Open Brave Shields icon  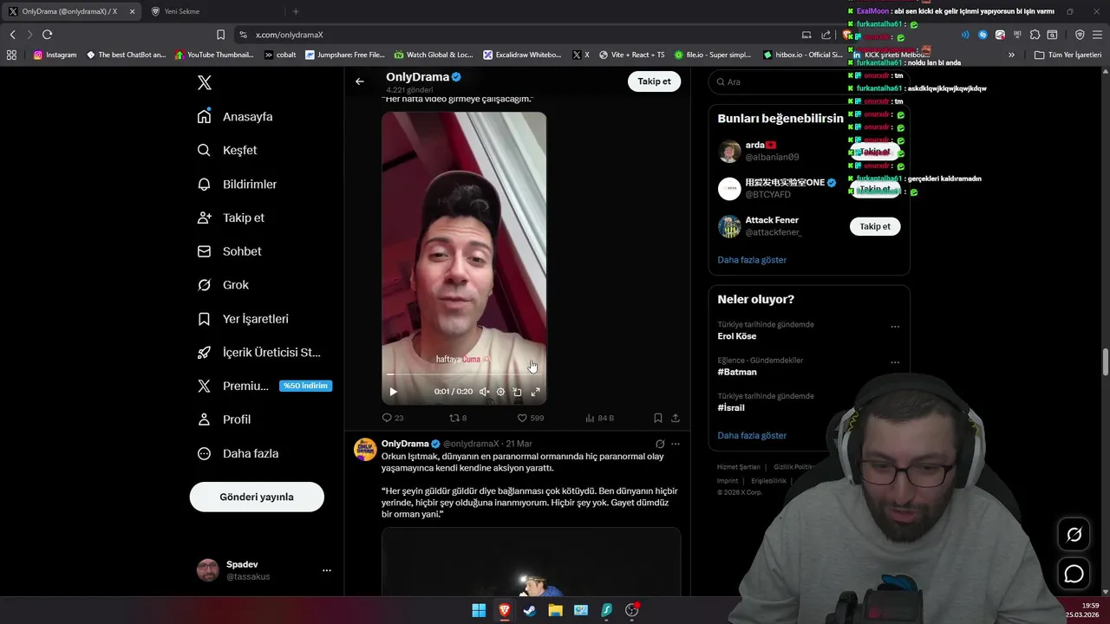(849, 35)
